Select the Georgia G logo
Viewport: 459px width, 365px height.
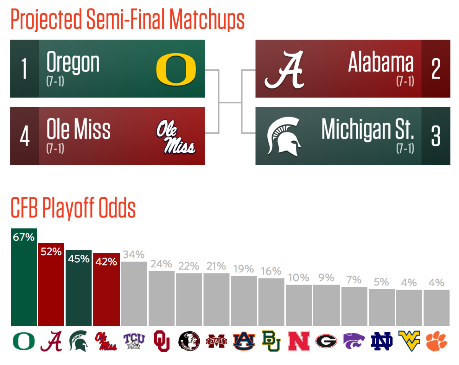326,341
